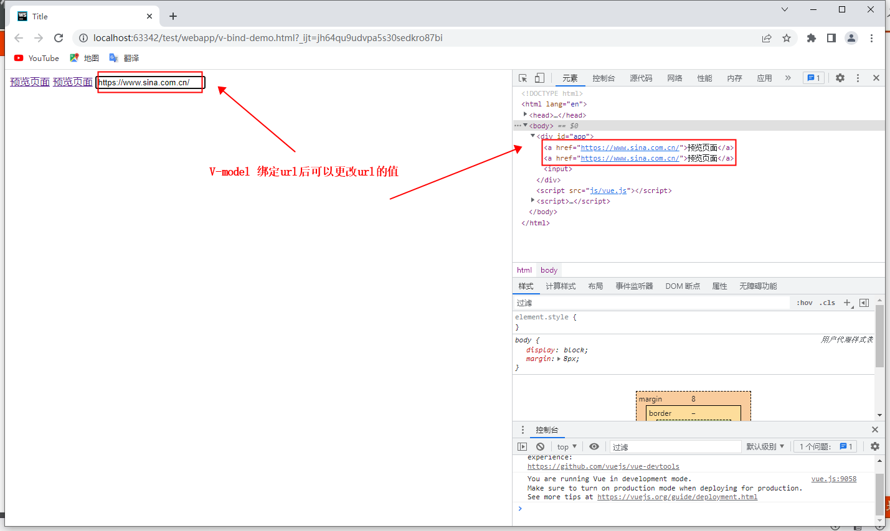Clear the console
890x531 pixels.
point(540,446)
